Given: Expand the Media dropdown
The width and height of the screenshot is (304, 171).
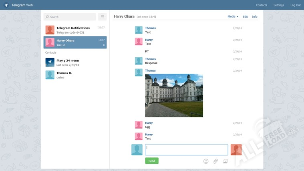Looking at the screenshot, I should coord(233,17).
